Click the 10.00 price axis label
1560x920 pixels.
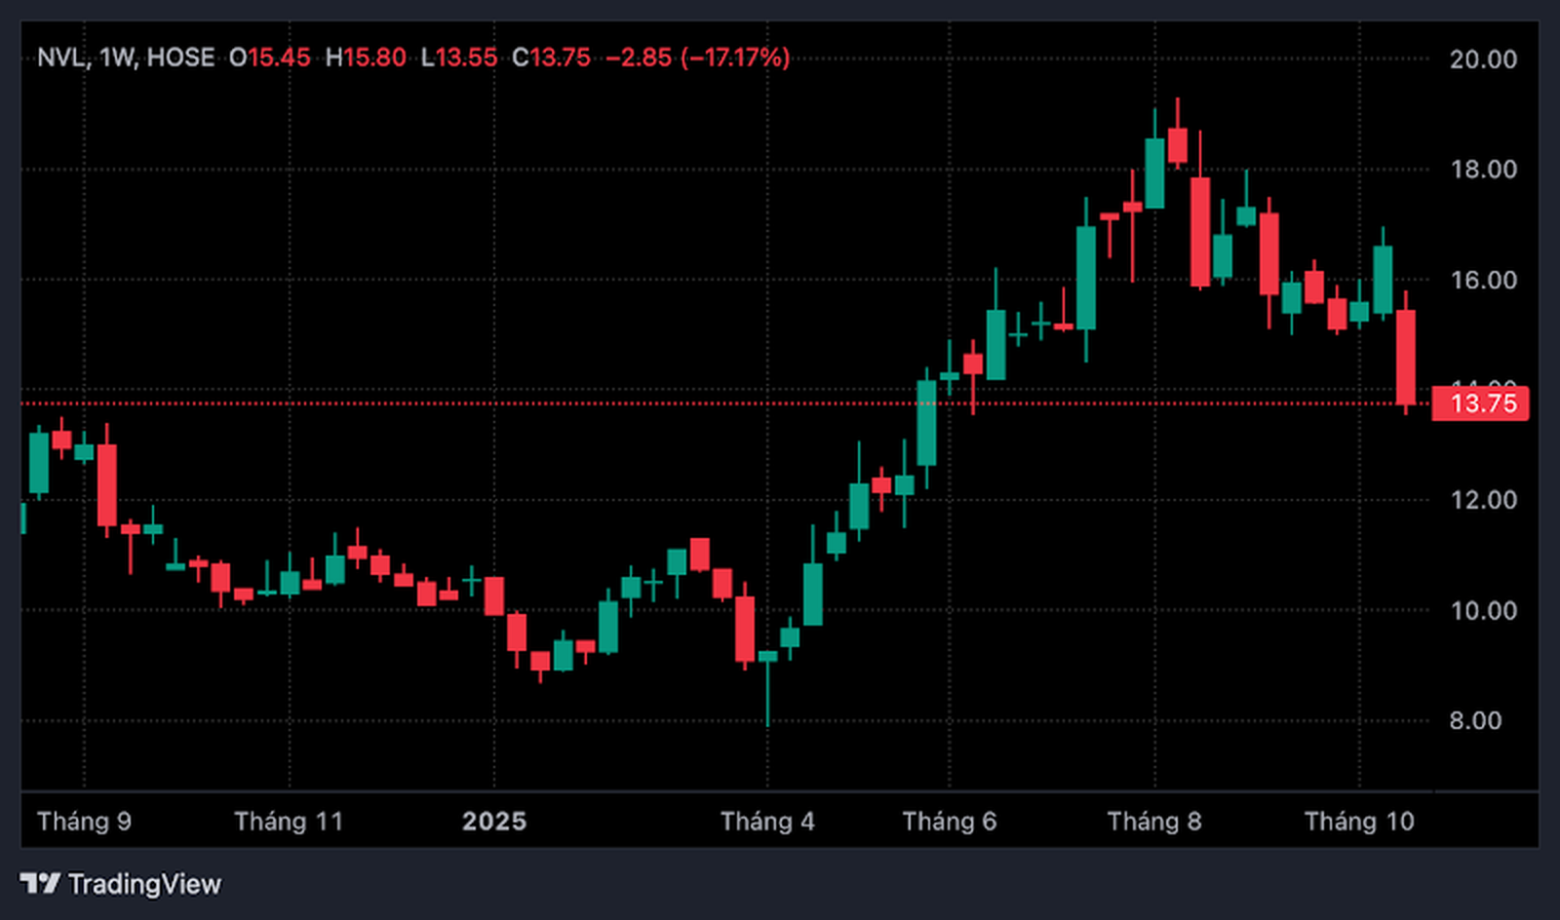[1483, 611]
